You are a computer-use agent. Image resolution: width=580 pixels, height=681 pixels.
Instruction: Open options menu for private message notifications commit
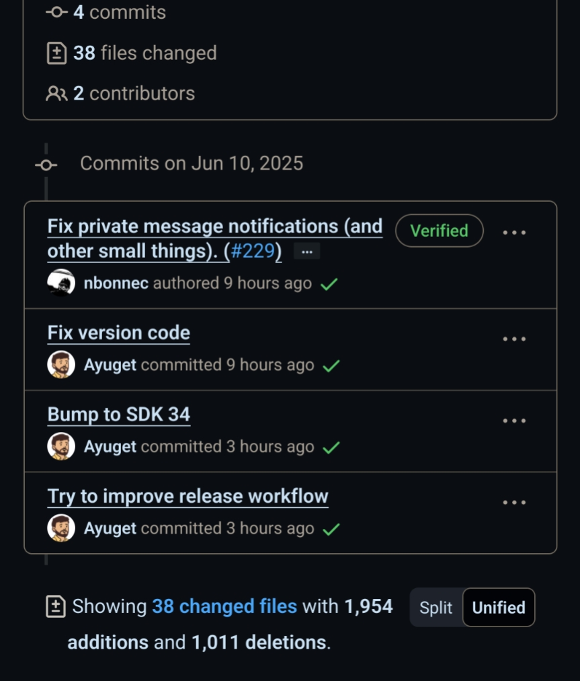coord(514,232)
